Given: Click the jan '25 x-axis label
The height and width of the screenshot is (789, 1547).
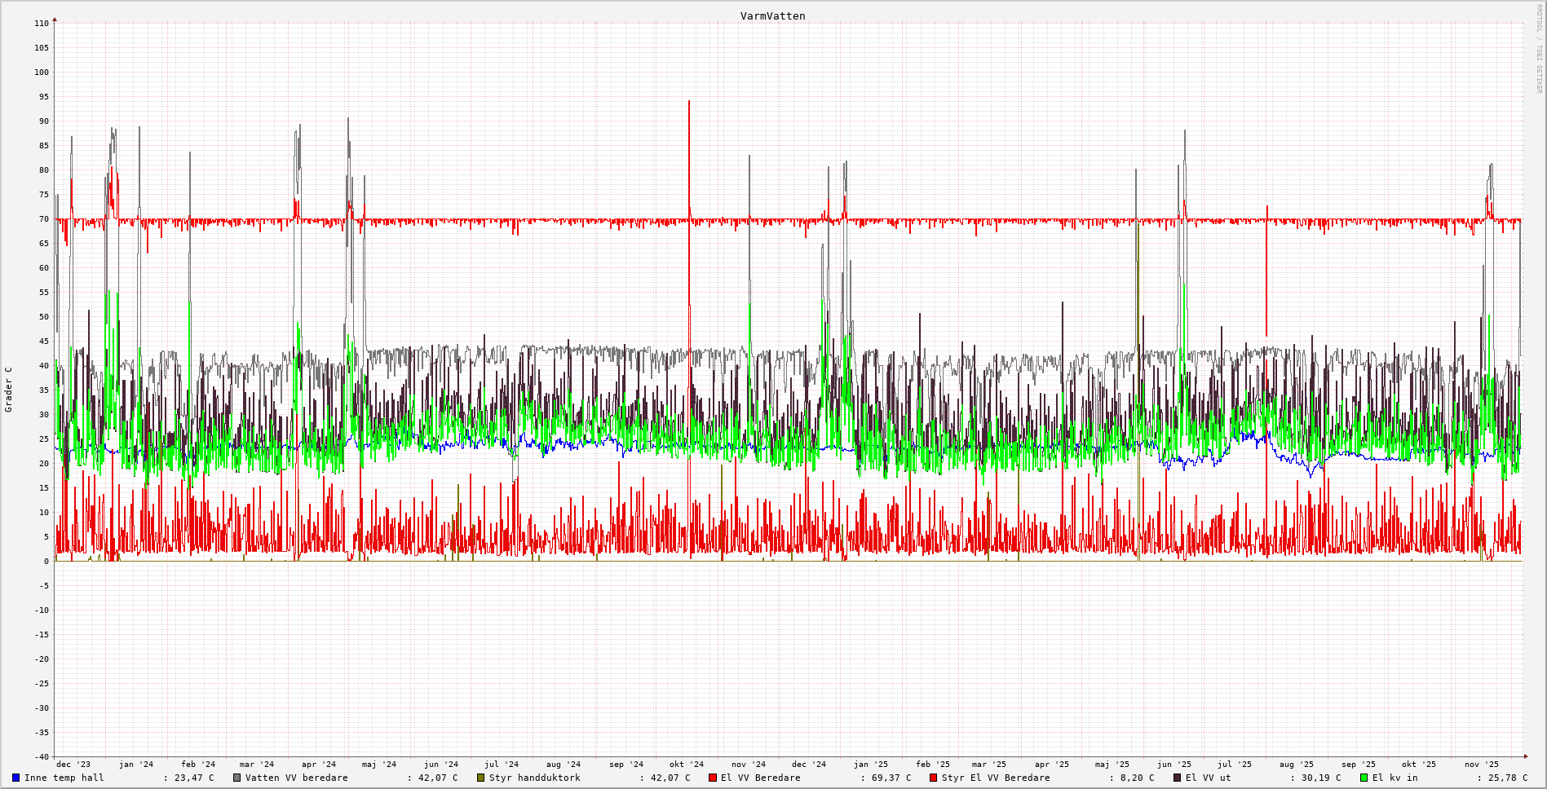Looking at the screenshot, I should (x=871, y=765).
